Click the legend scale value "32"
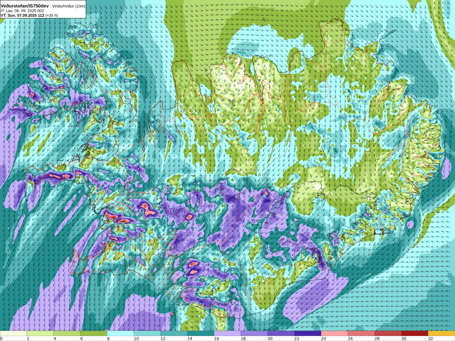 click(x=430, y=339)
